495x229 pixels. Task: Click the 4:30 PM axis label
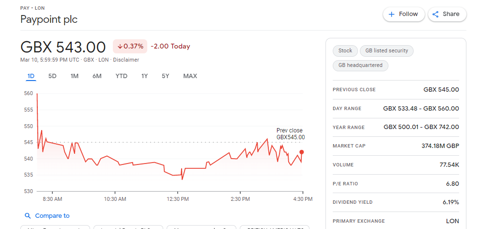pos(303,199)
